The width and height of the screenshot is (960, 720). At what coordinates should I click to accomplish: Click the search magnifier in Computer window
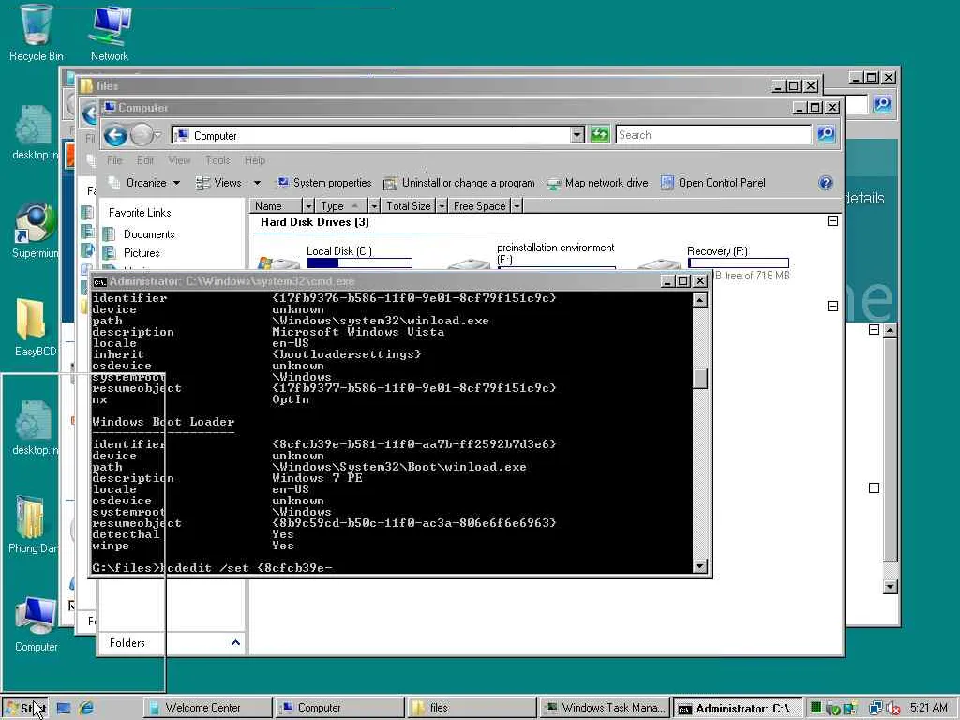pos(826,134)
